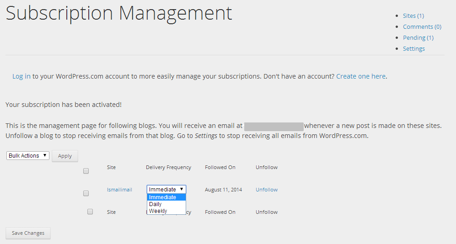456x244 pixels.
Task: Click the Delivery Frequency select box showing Immediate
Action: point(166,189)
